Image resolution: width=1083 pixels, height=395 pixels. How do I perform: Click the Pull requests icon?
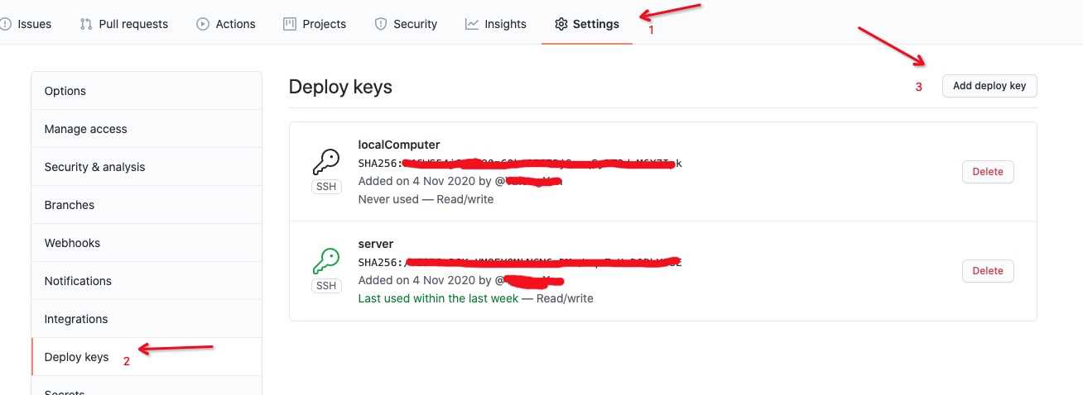click(86, 24)
